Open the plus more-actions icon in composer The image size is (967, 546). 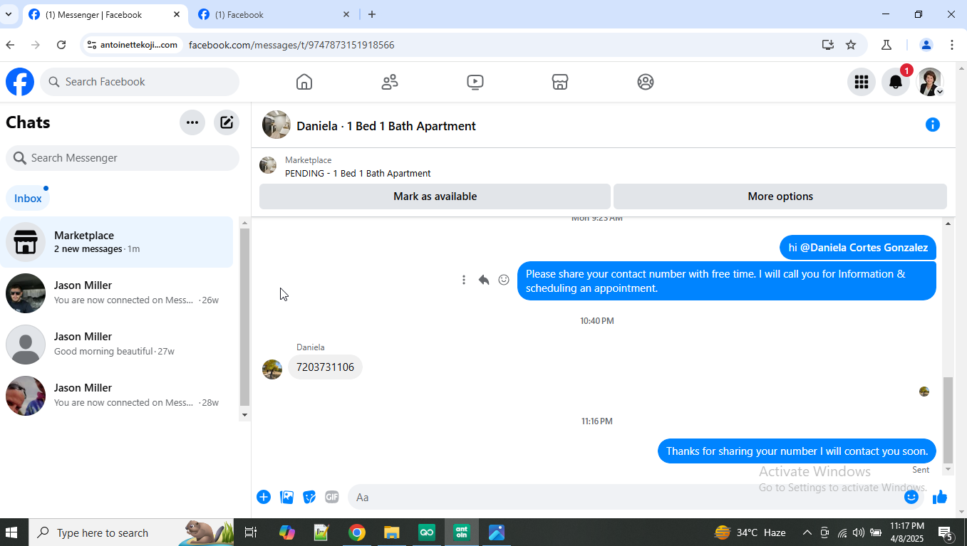264,497
